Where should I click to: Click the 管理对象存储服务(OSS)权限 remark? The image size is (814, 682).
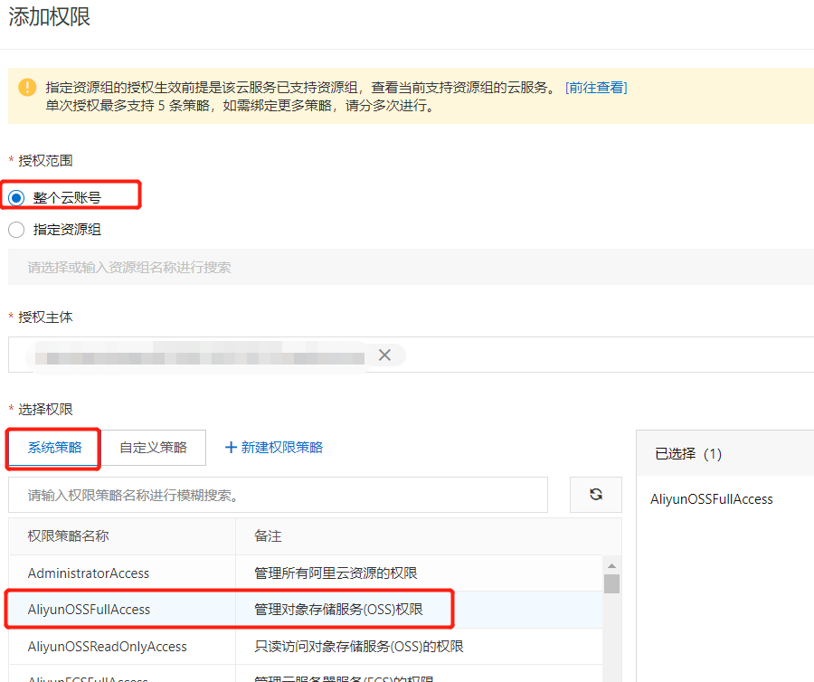[x=338, y=610]
